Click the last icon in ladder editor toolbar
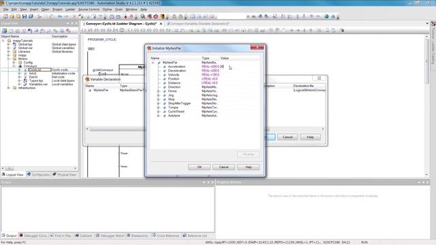Image resolution: width=436 pixels, height=245 pixels. (342, 30)
